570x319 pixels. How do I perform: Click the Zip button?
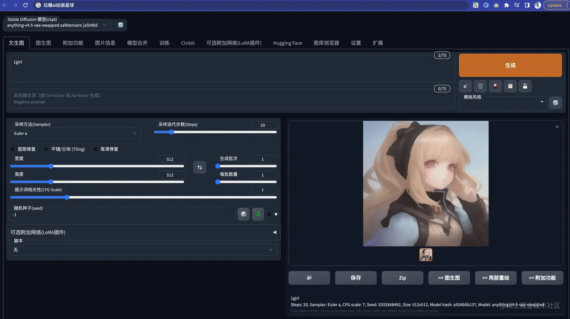pos(402,278)
